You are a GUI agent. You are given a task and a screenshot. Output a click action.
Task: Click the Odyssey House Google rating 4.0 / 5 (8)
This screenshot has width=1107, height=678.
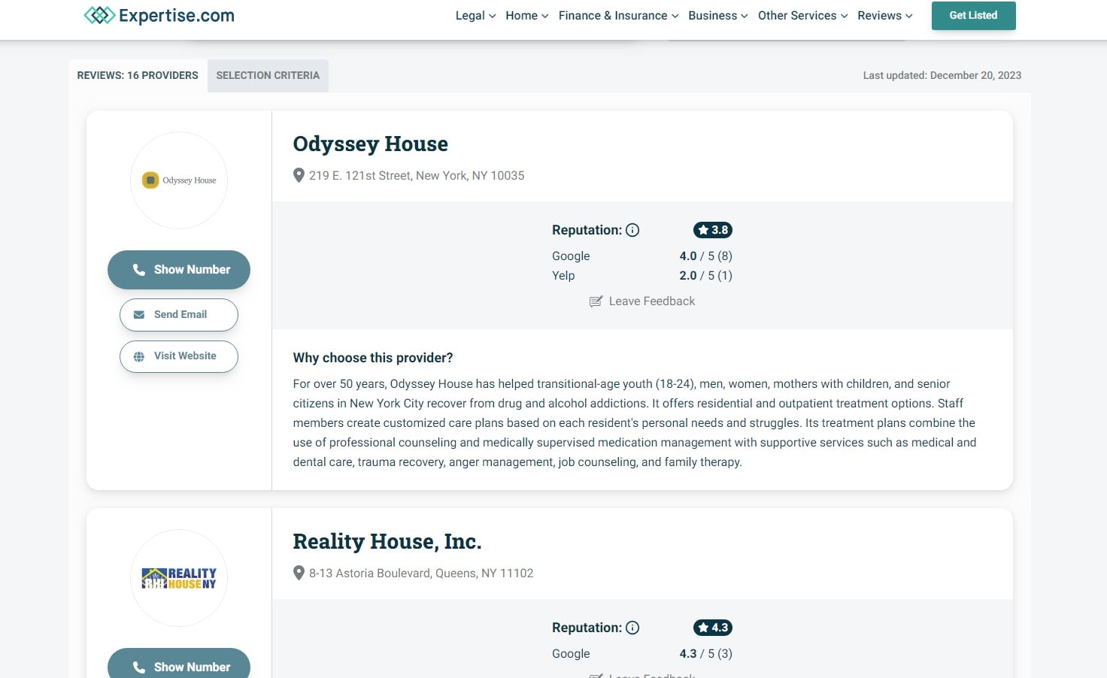[705, 256]
